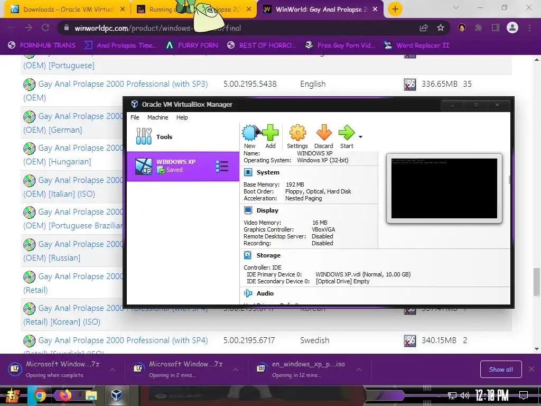Click the Display section header
The width and height of the screenshot is (541, 406).
tap(267, 210)
